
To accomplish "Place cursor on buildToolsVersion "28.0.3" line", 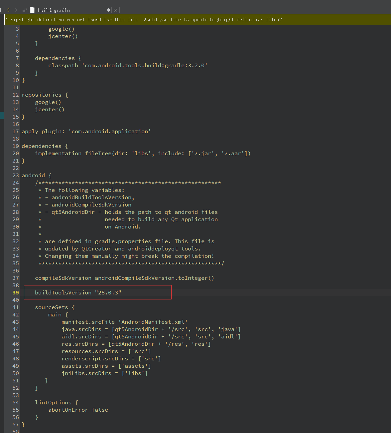I will point(78,292).
